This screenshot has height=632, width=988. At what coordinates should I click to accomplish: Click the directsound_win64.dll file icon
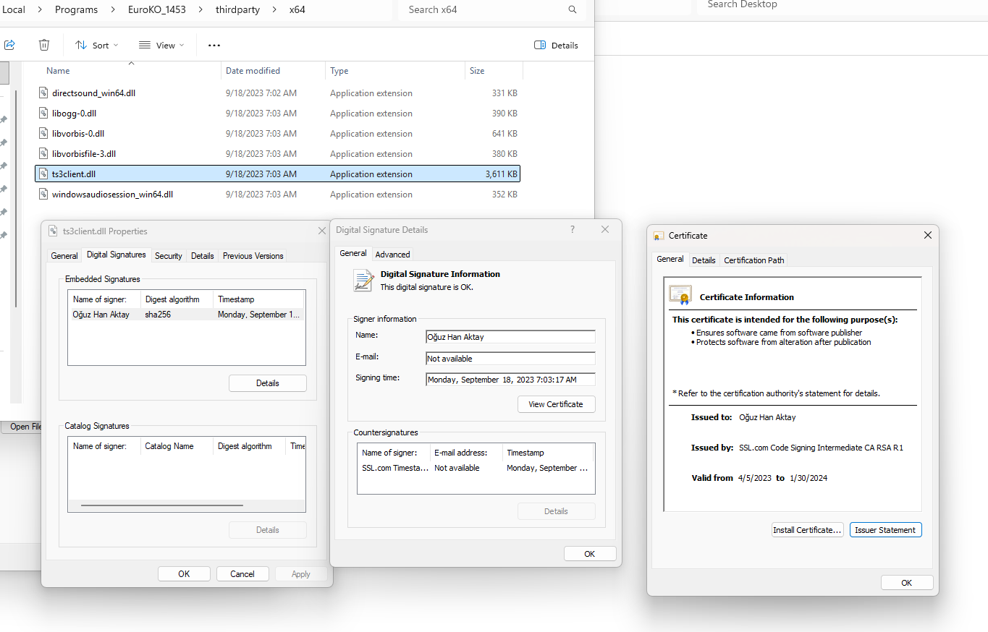click(43, 93)
